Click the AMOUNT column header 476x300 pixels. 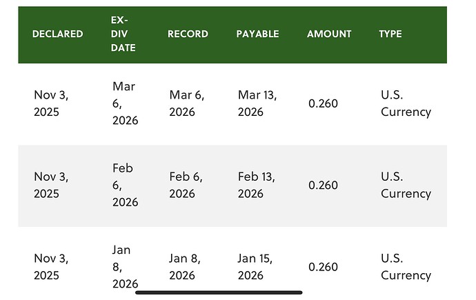click(x=329, y=34)
